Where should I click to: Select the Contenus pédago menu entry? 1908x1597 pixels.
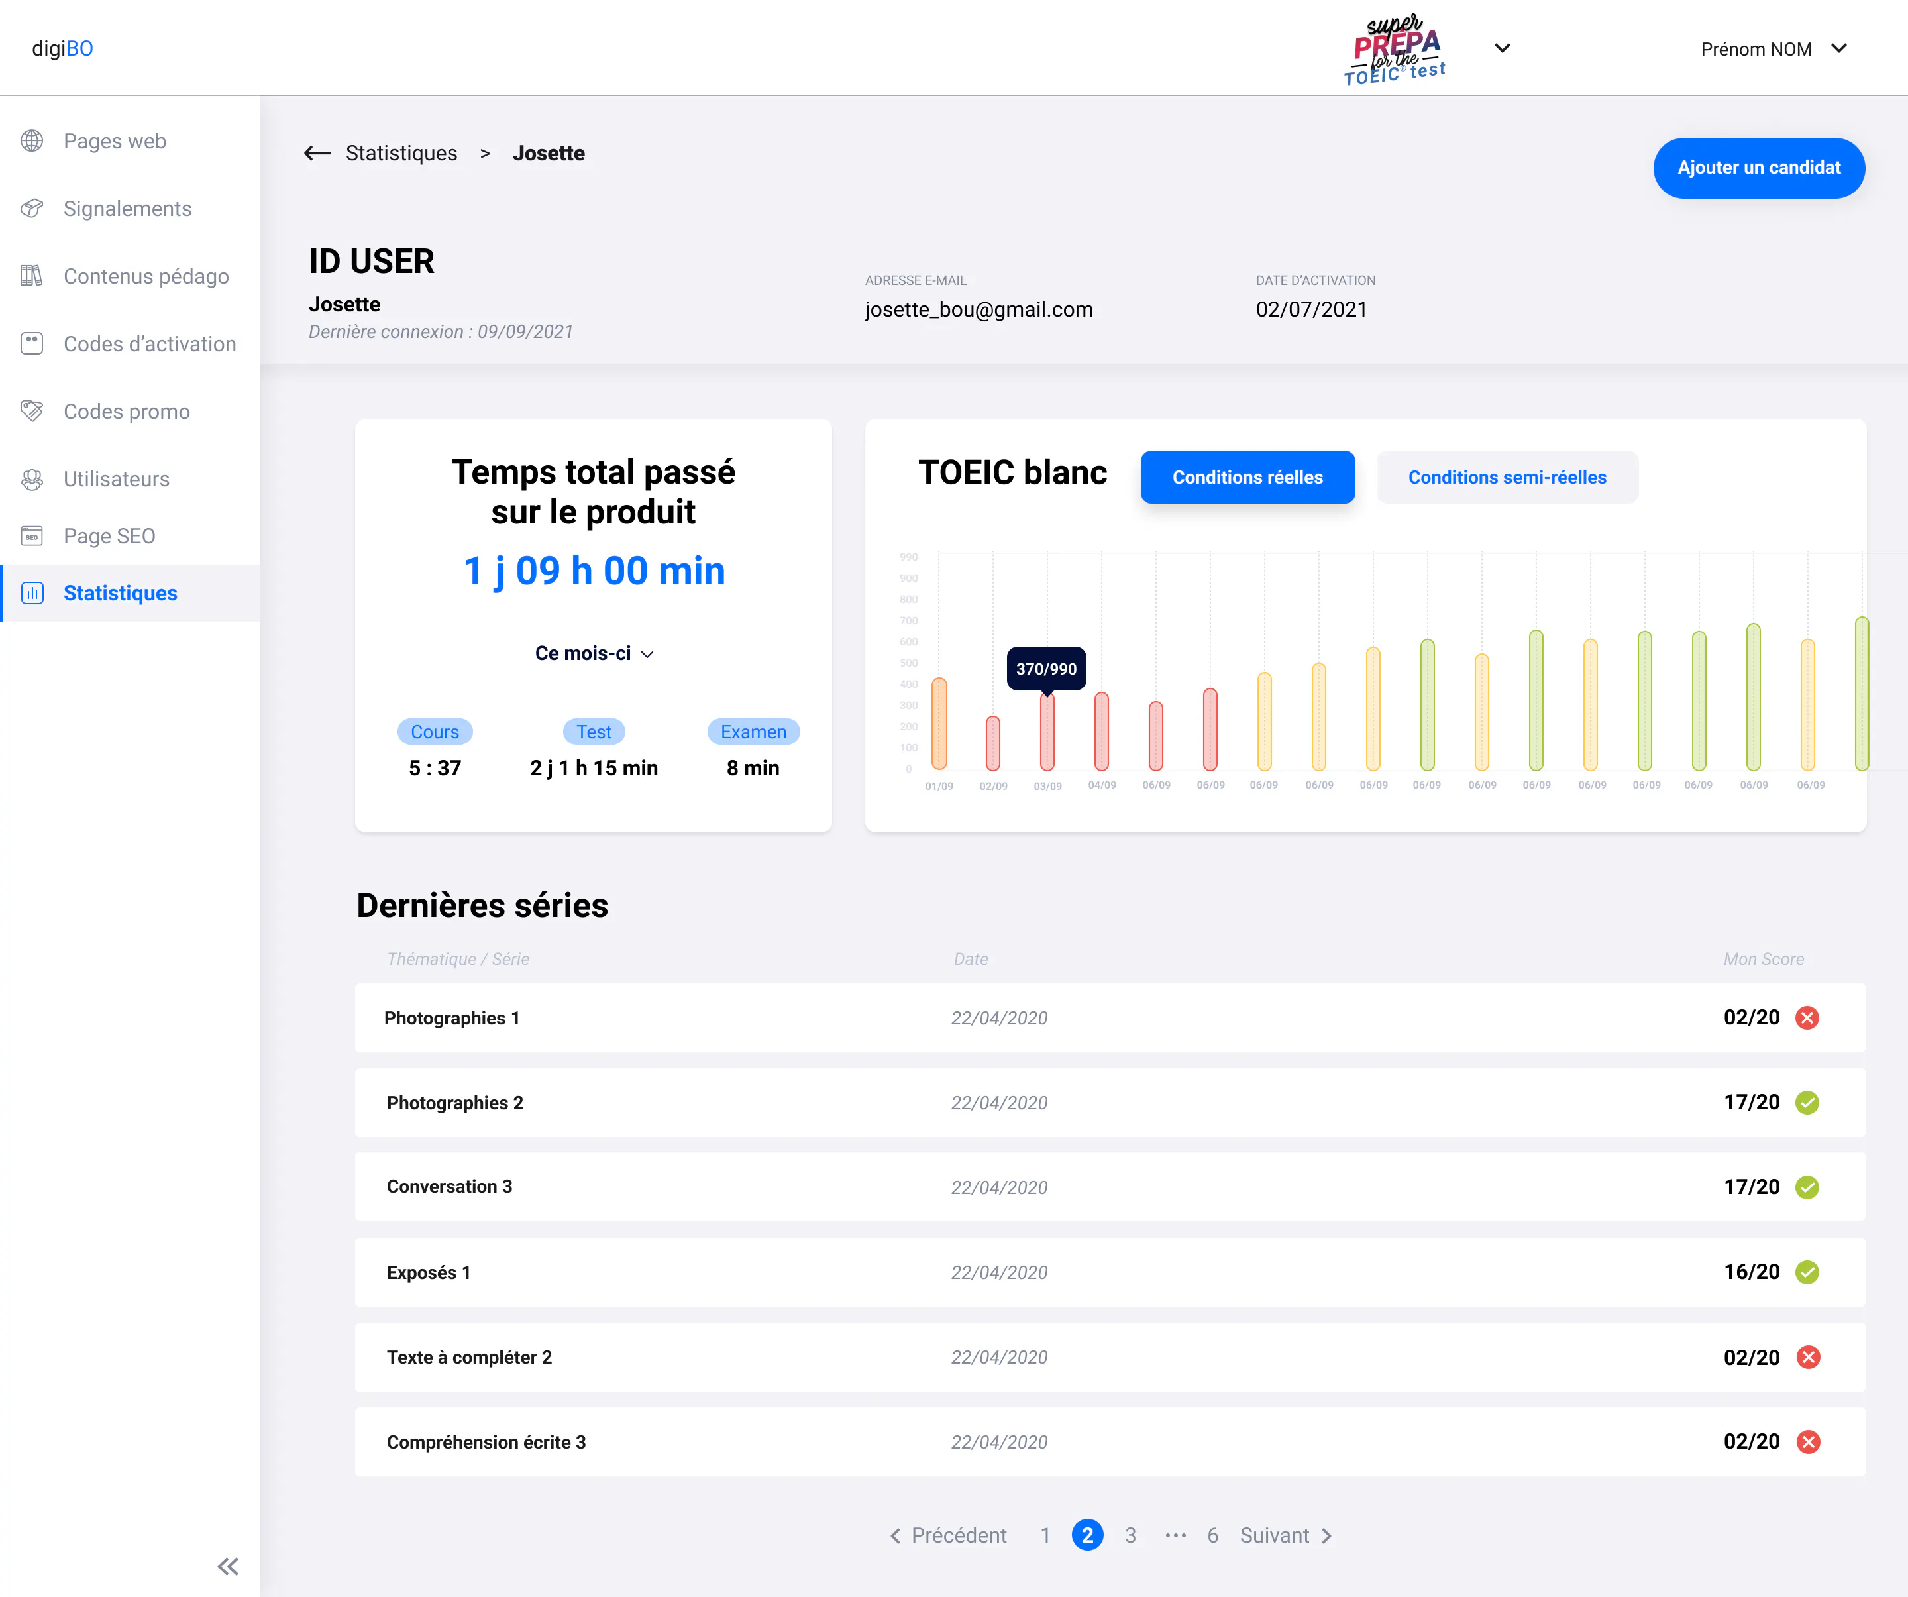click(145, 276)
